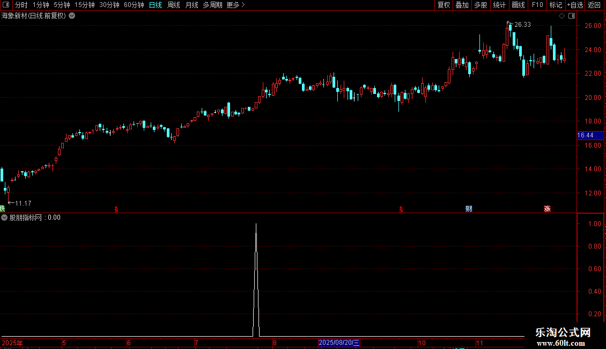The height and width of the screenshot is (349, 606).
Task: Click the 12.00 price axis value
Action: (x=593, y=193)
